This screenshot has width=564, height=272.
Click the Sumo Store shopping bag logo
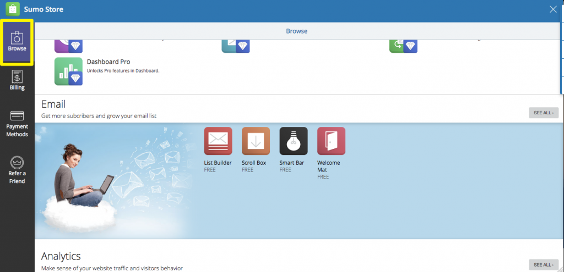point(13,9)
